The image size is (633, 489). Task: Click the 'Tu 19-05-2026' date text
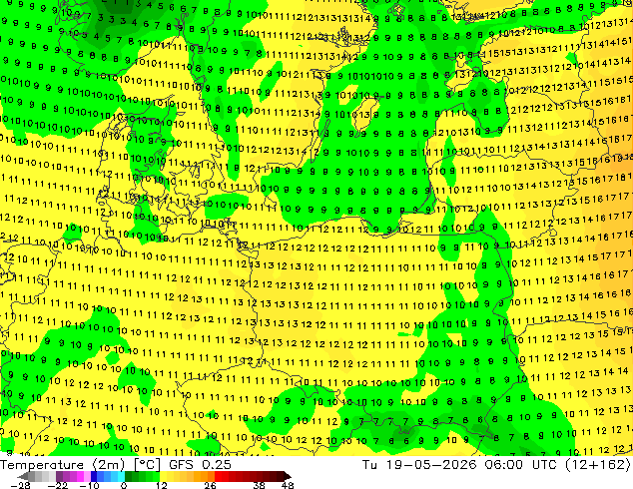pyautogui.click(x=419, y=465)
